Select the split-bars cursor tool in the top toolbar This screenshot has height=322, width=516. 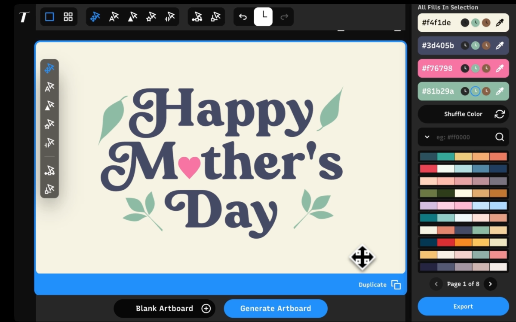click(x=170, y=17)
